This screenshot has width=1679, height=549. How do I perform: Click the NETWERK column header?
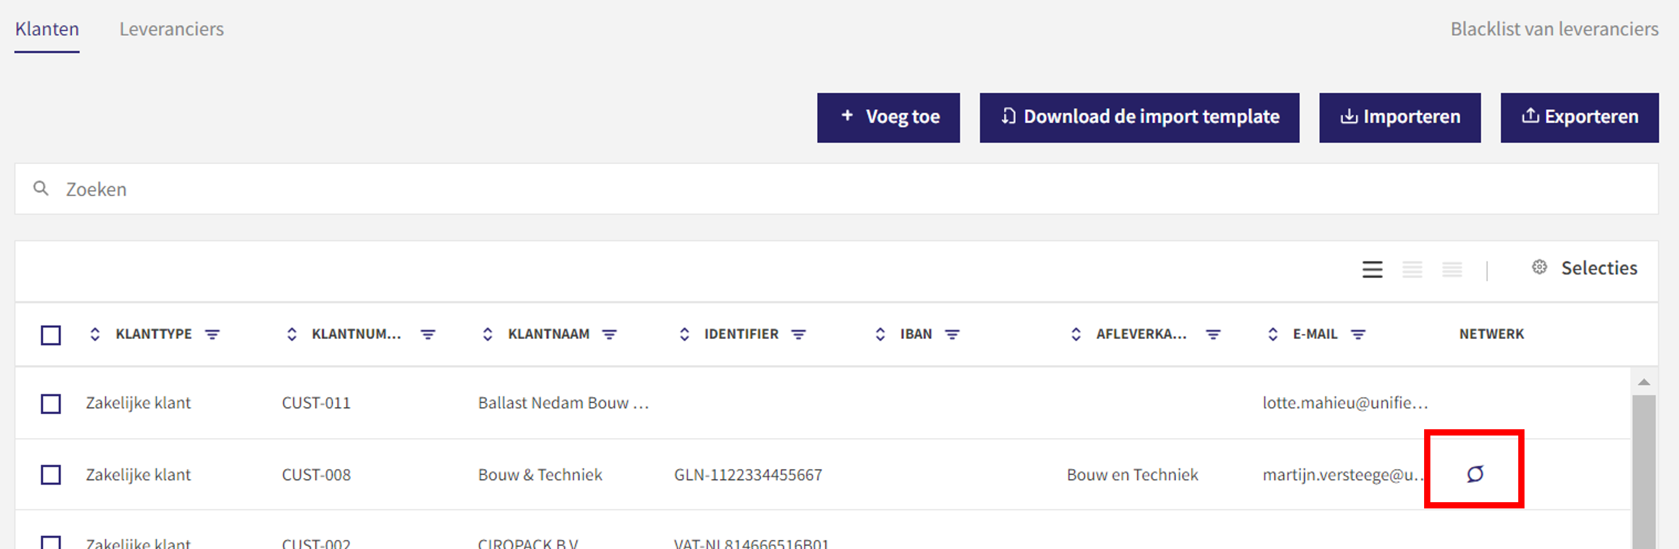pyautogui.click(x=1491, y=334)
